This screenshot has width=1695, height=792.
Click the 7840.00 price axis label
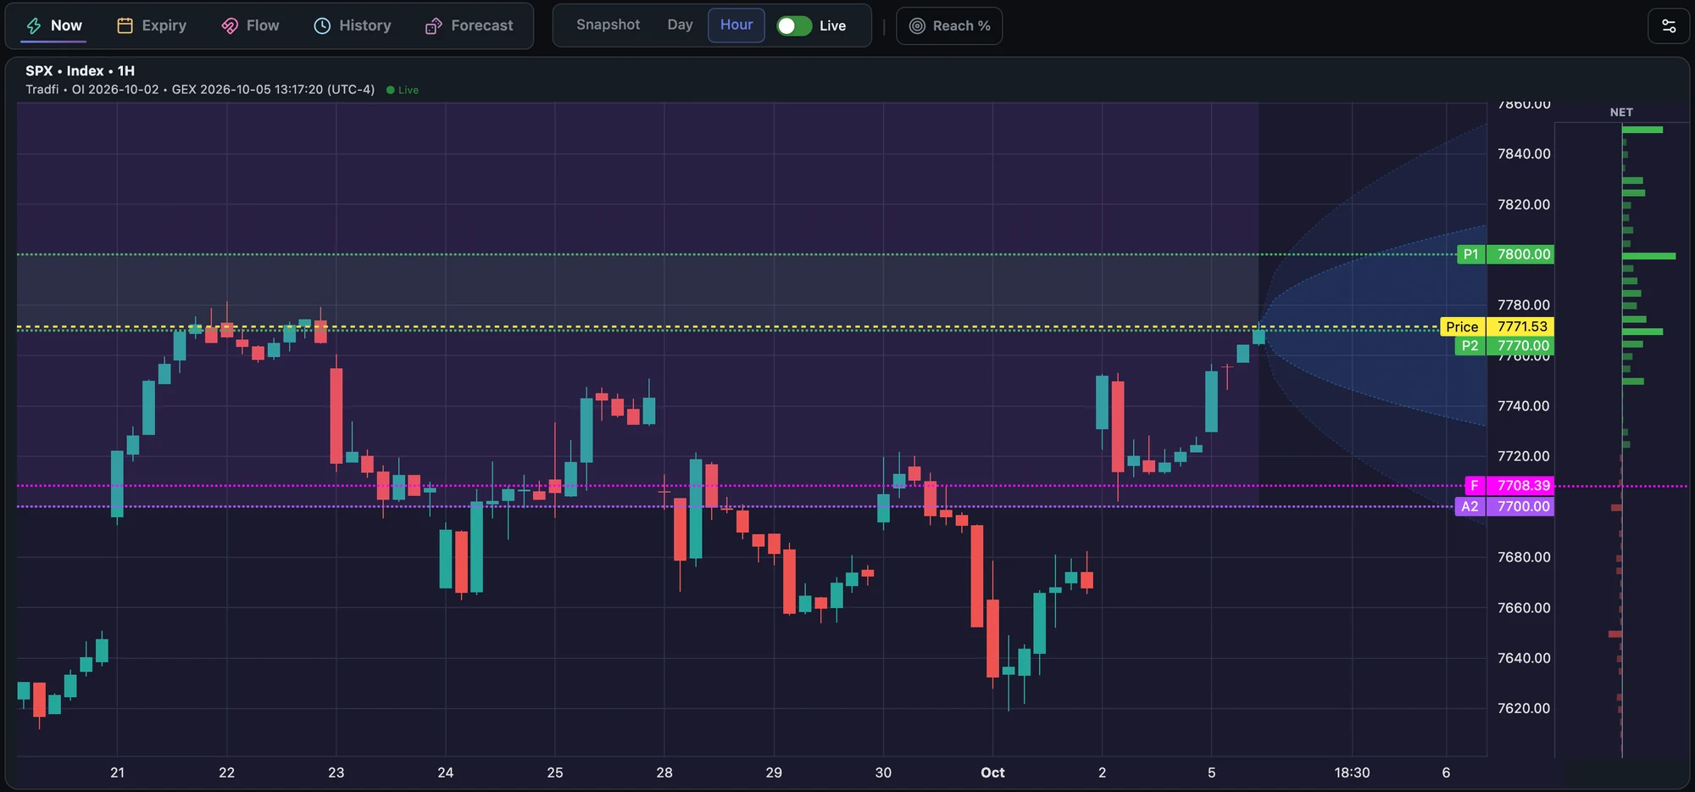point(1524,153)
